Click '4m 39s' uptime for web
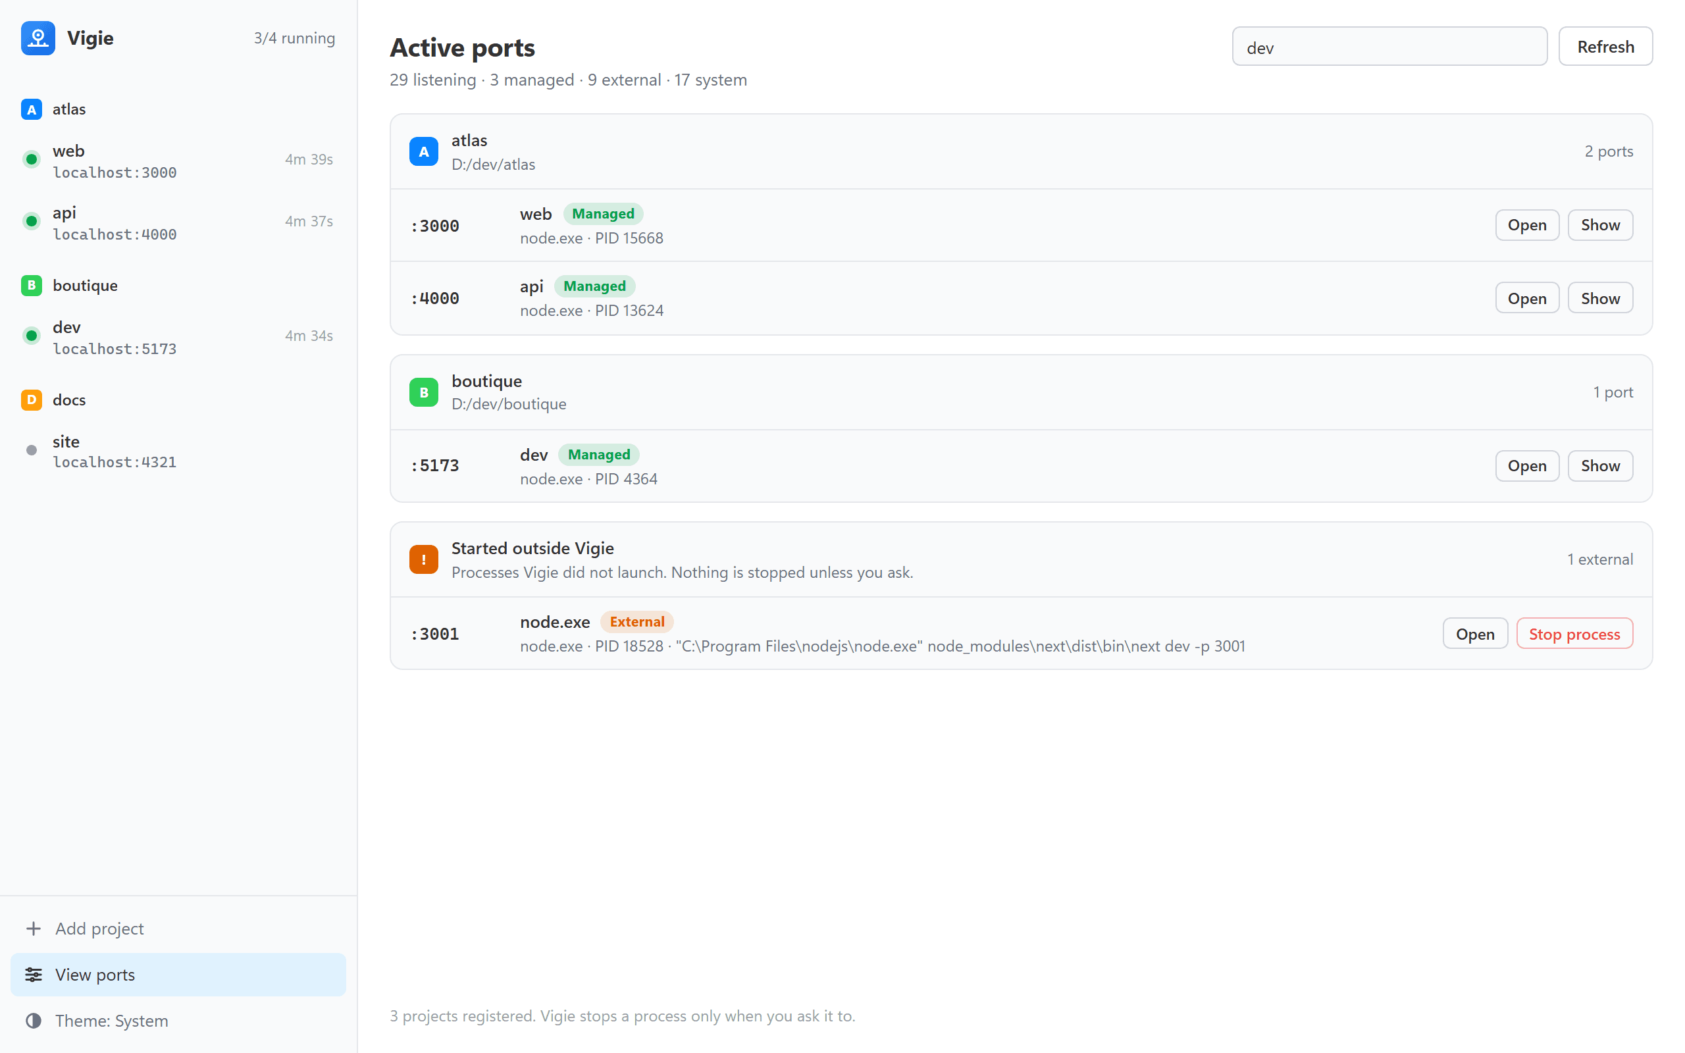1685x1053 pixels. click(309, 159)
